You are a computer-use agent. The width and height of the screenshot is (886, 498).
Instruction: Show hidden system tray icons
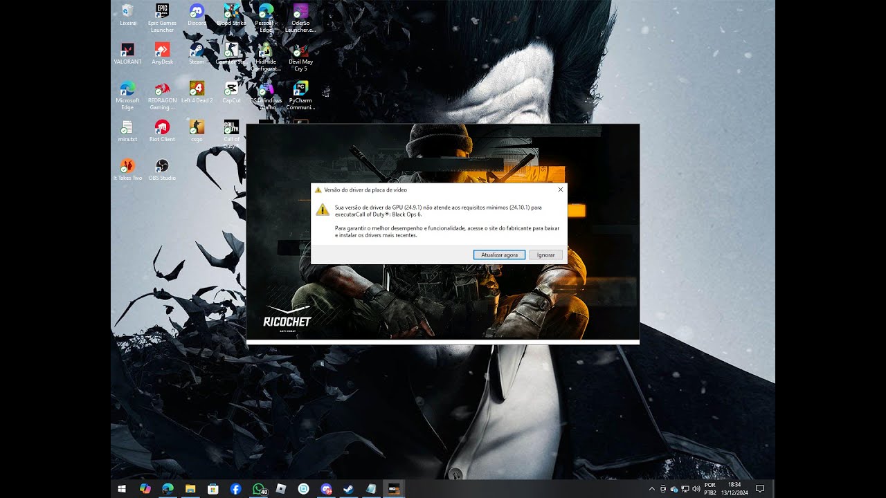651,488
